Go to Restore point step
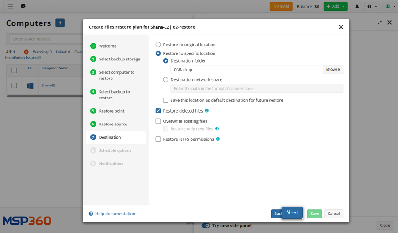Screen dimensions: 398x233 (111, 111)
